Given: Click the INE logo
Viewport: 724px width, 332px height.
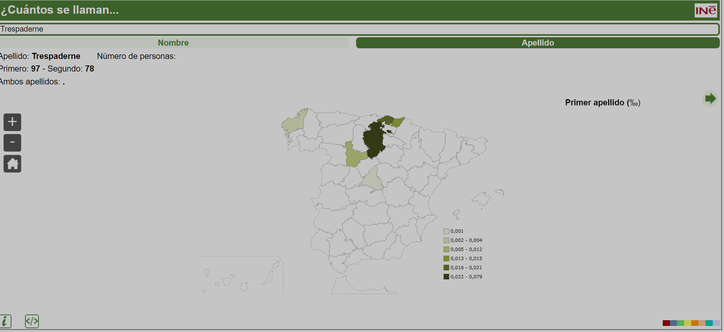Looking at the screenshot, I should pyautogui.click(x=705, y=10).
